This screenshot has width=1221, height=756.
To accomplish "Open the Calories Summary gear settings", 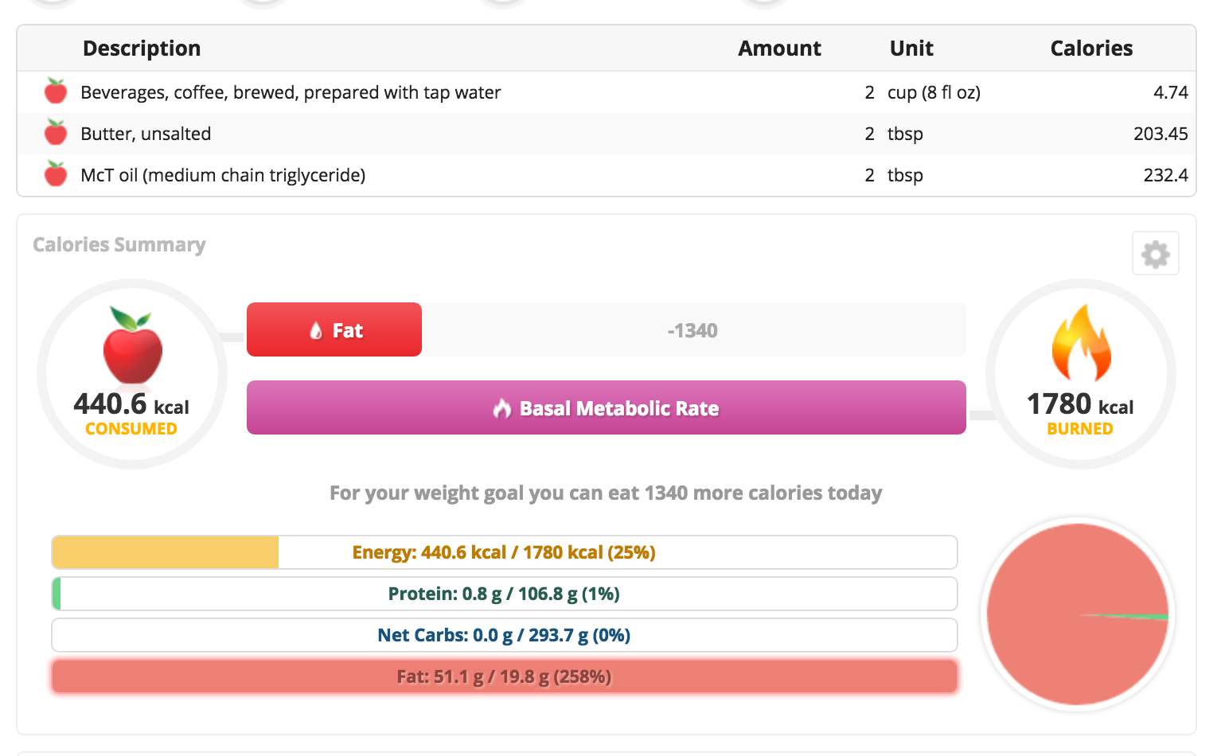I will 1155,254.
